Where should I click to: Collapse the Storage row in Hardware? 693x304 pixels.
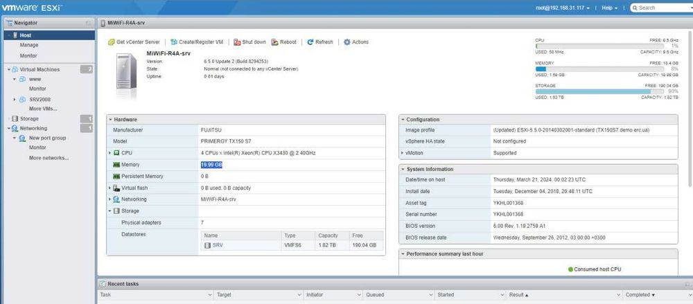pyautogui.click(x=110, y=211)
